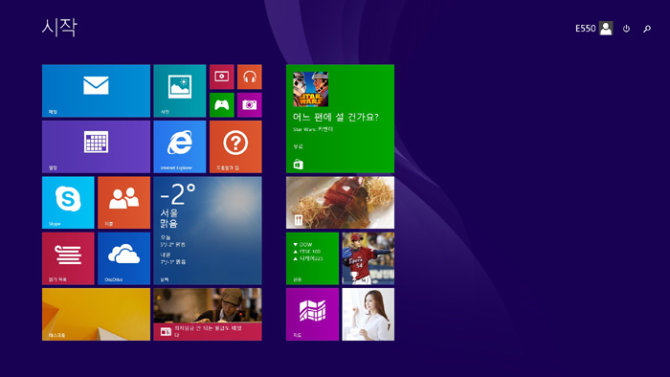Launch the Video app small tile

click(x=222, y=77)
